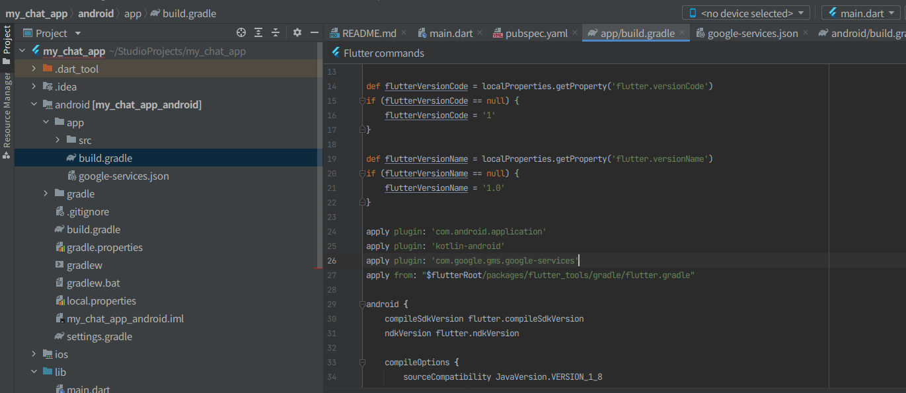Image resolution: width=906 pixels, height=393 pixels.
Task: Switch to the main.dart editor tab
Action: point(451,33)
